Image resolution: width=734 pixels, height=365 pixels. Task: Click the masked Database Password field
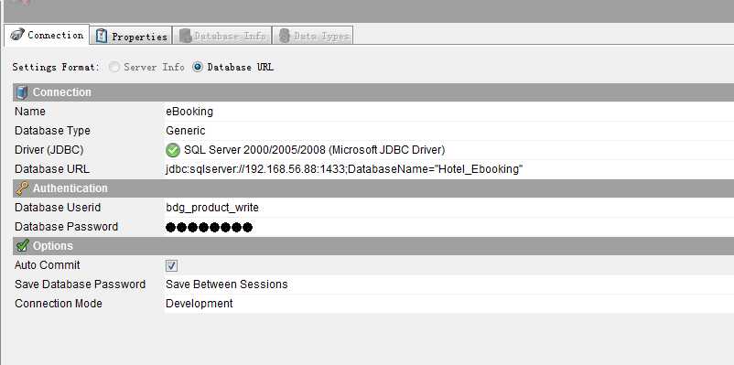coord(449,227)
